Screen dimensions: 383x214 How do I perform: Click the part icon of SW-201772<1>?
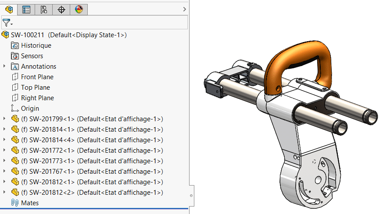[15, 150]
